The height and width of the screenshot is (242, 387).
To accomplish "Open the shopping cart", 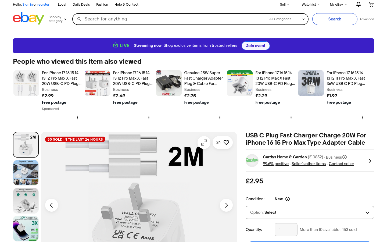I will [371, 4].
